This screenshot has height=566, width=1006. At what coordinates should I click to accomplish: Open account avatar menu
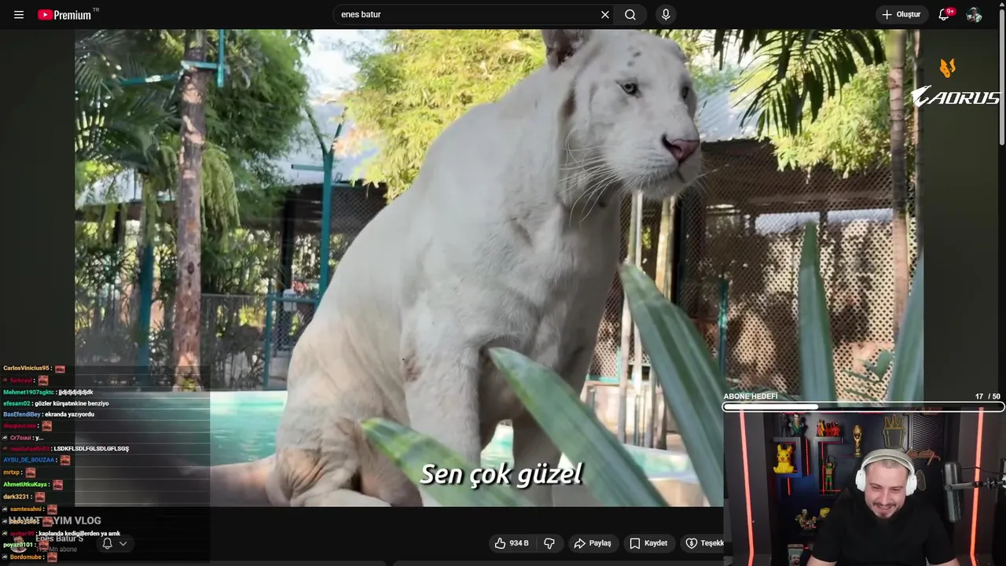pos(974,15)
